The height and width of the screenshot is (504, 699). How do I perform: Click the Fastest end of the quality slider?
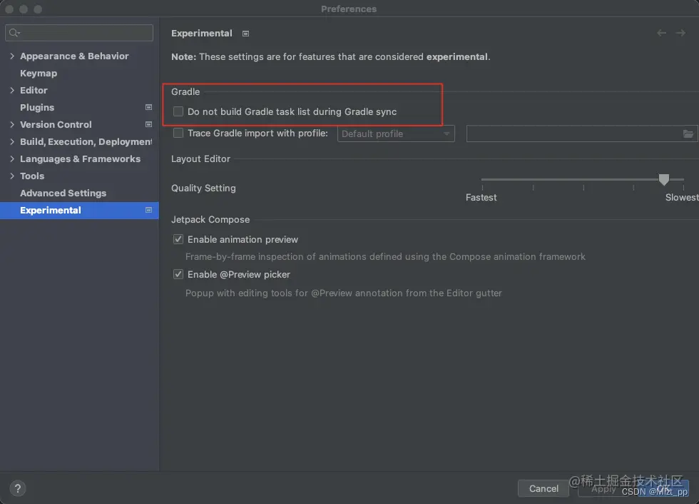coord(481,198)
